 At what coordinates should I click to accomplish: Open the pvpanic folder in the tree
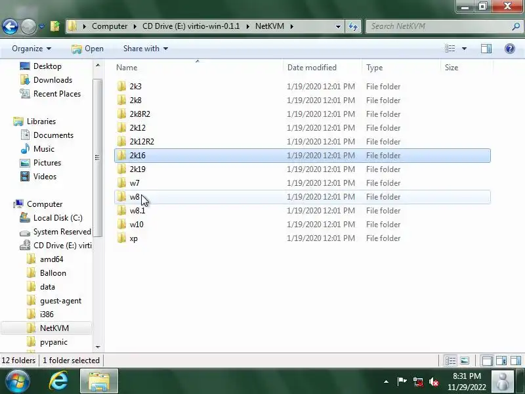(54, 341)
